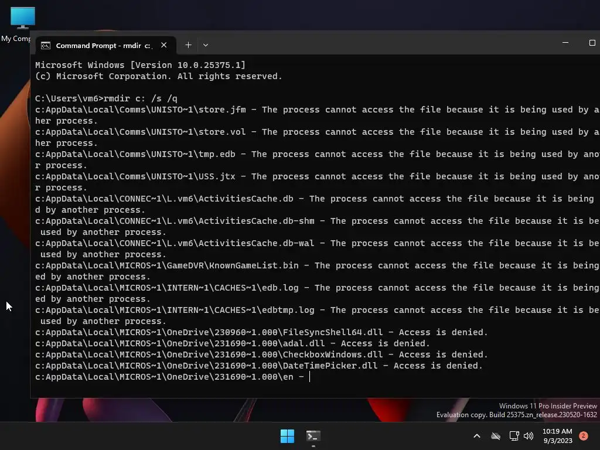Viewport: 600px width, 450px height.
Task: Click the Terminal taskbar icon
Action: [313, 436]
